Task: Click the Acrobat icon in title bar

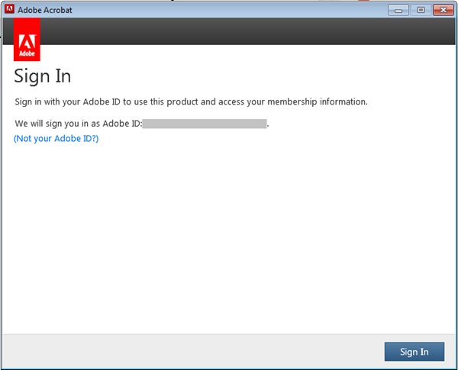Action: [9, 10]
